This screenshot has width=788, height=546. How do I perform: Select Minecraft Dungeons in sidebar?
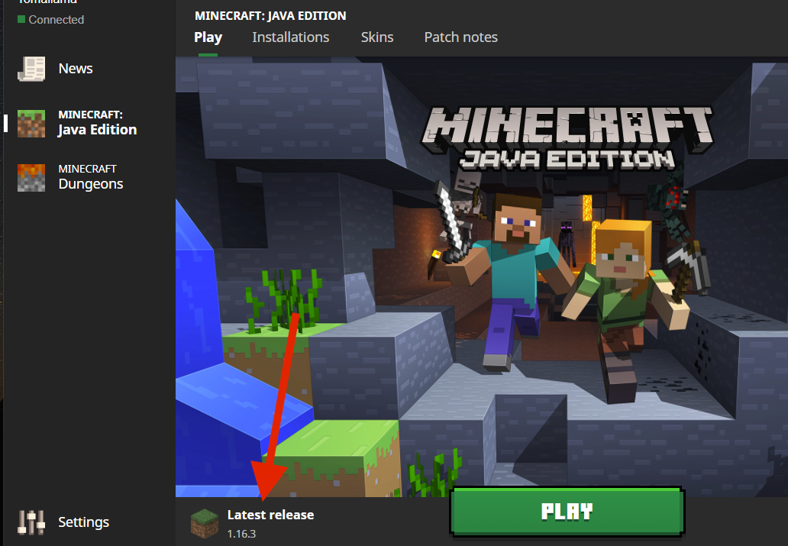coord(90,177)
